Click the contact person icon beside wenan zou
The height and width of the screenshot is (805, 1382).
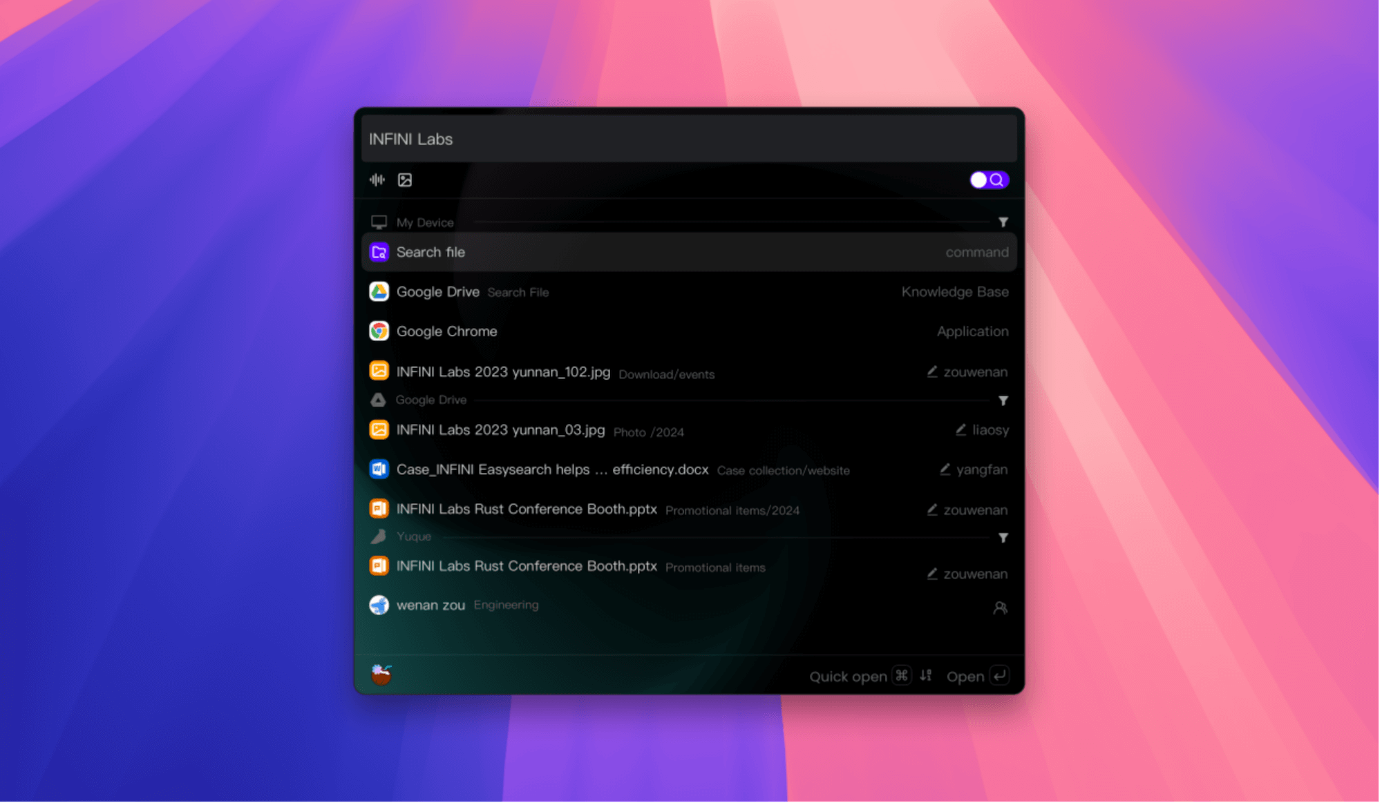coord(1000,608)
